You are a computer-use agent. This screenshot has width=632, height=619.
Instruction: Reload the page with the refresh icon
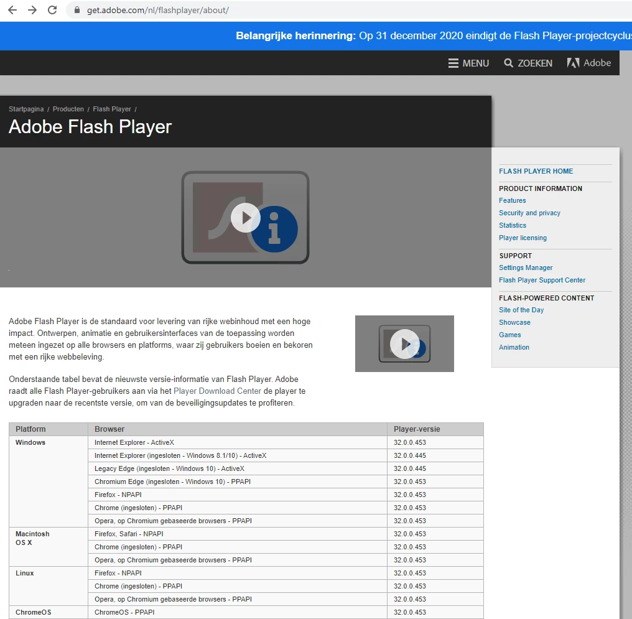pos(52,10)
